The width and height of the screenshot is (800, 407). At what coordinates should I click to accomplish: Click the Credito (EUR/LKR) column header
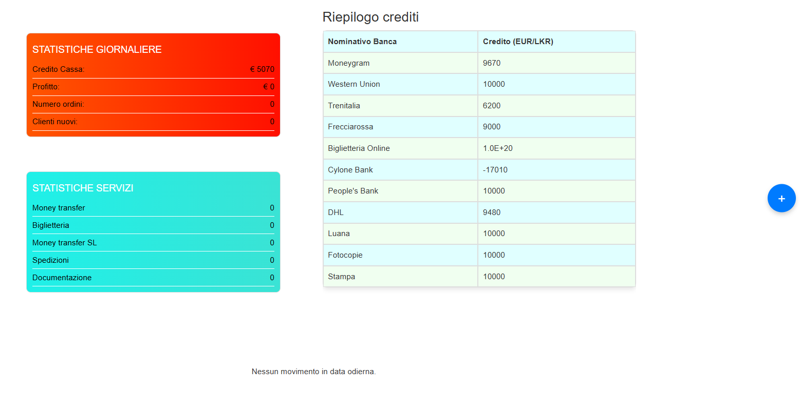point(518,42)
